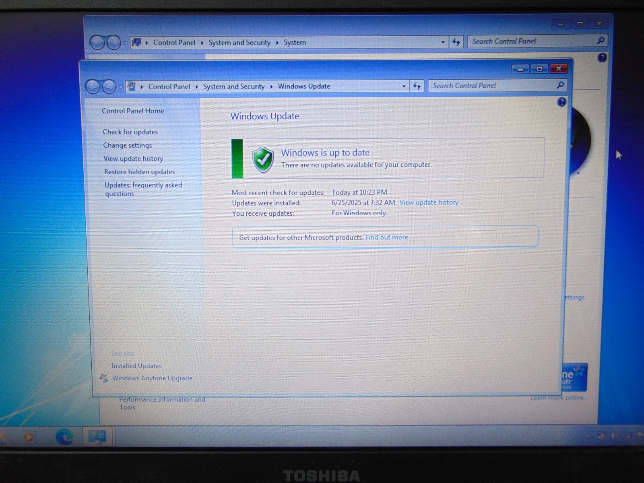Click Search Control Panel field in Windows Update window

pos(497,85)
